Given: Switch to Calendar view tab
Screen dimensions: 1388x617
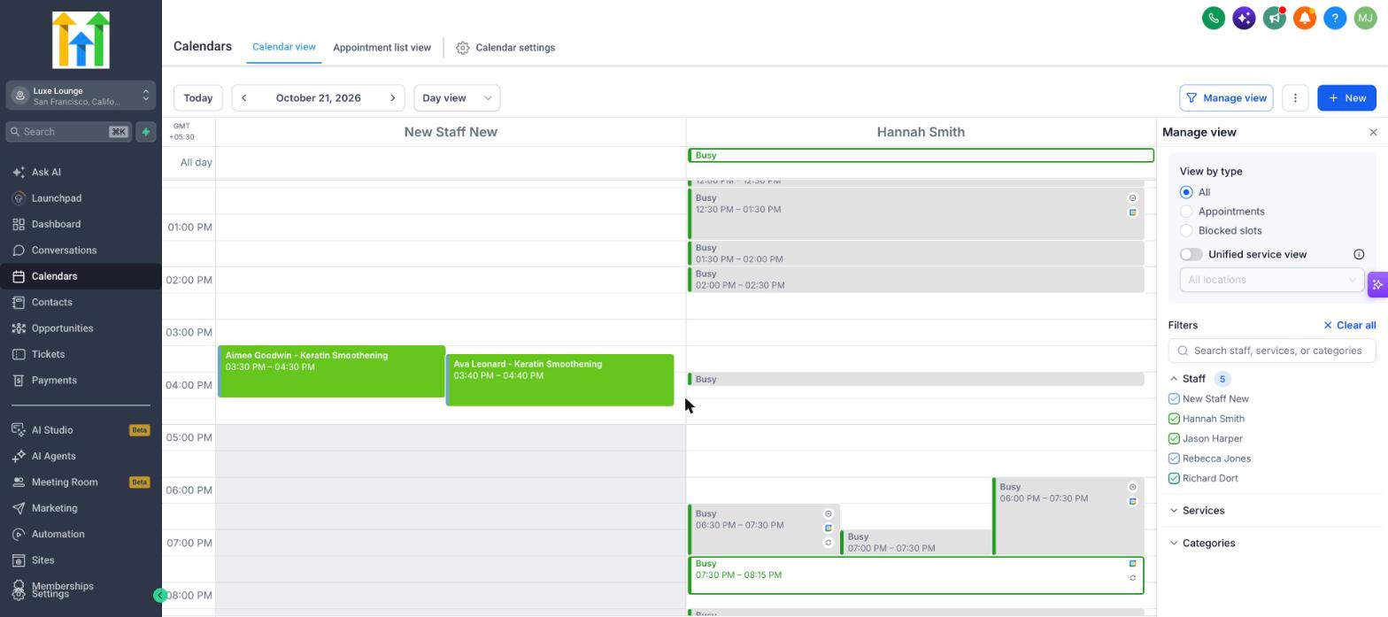Looking at the screenshot, I should [x=284, y=47].
